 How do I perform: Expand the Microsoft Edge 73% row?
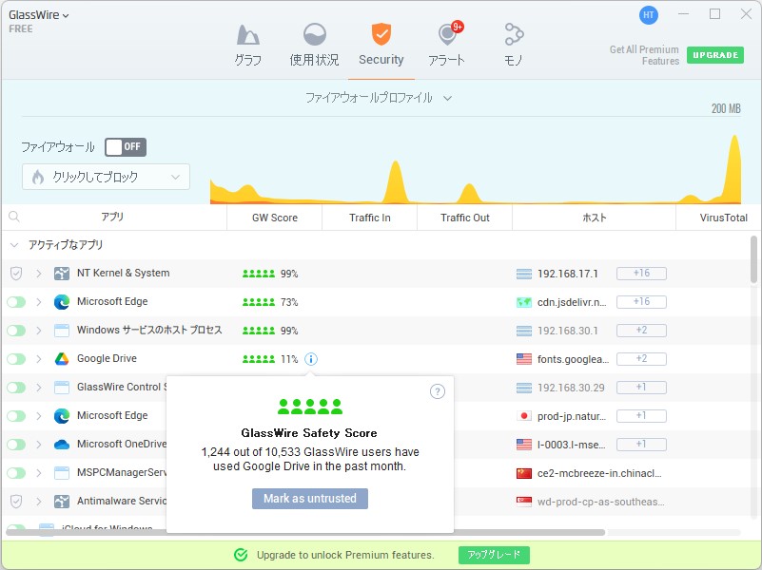38,302
